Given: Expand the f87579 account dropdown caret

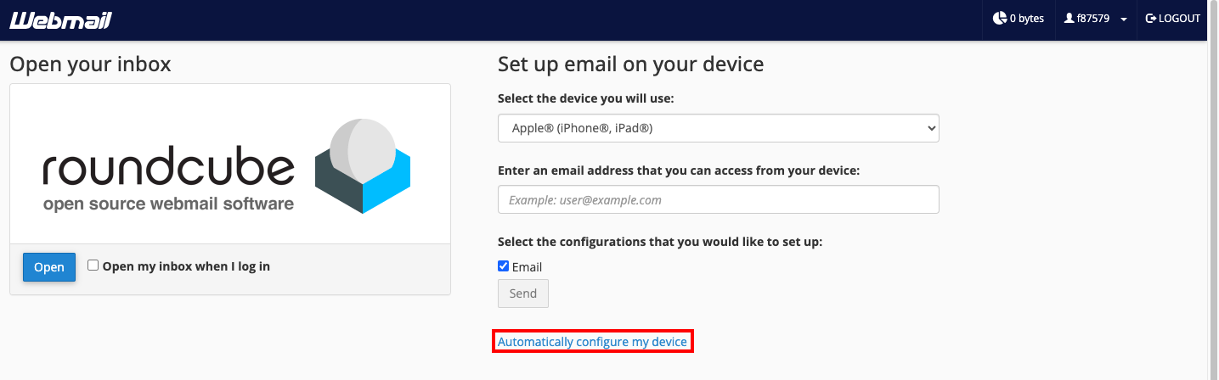Looking at the screenshot, I should click(1124, 20).
